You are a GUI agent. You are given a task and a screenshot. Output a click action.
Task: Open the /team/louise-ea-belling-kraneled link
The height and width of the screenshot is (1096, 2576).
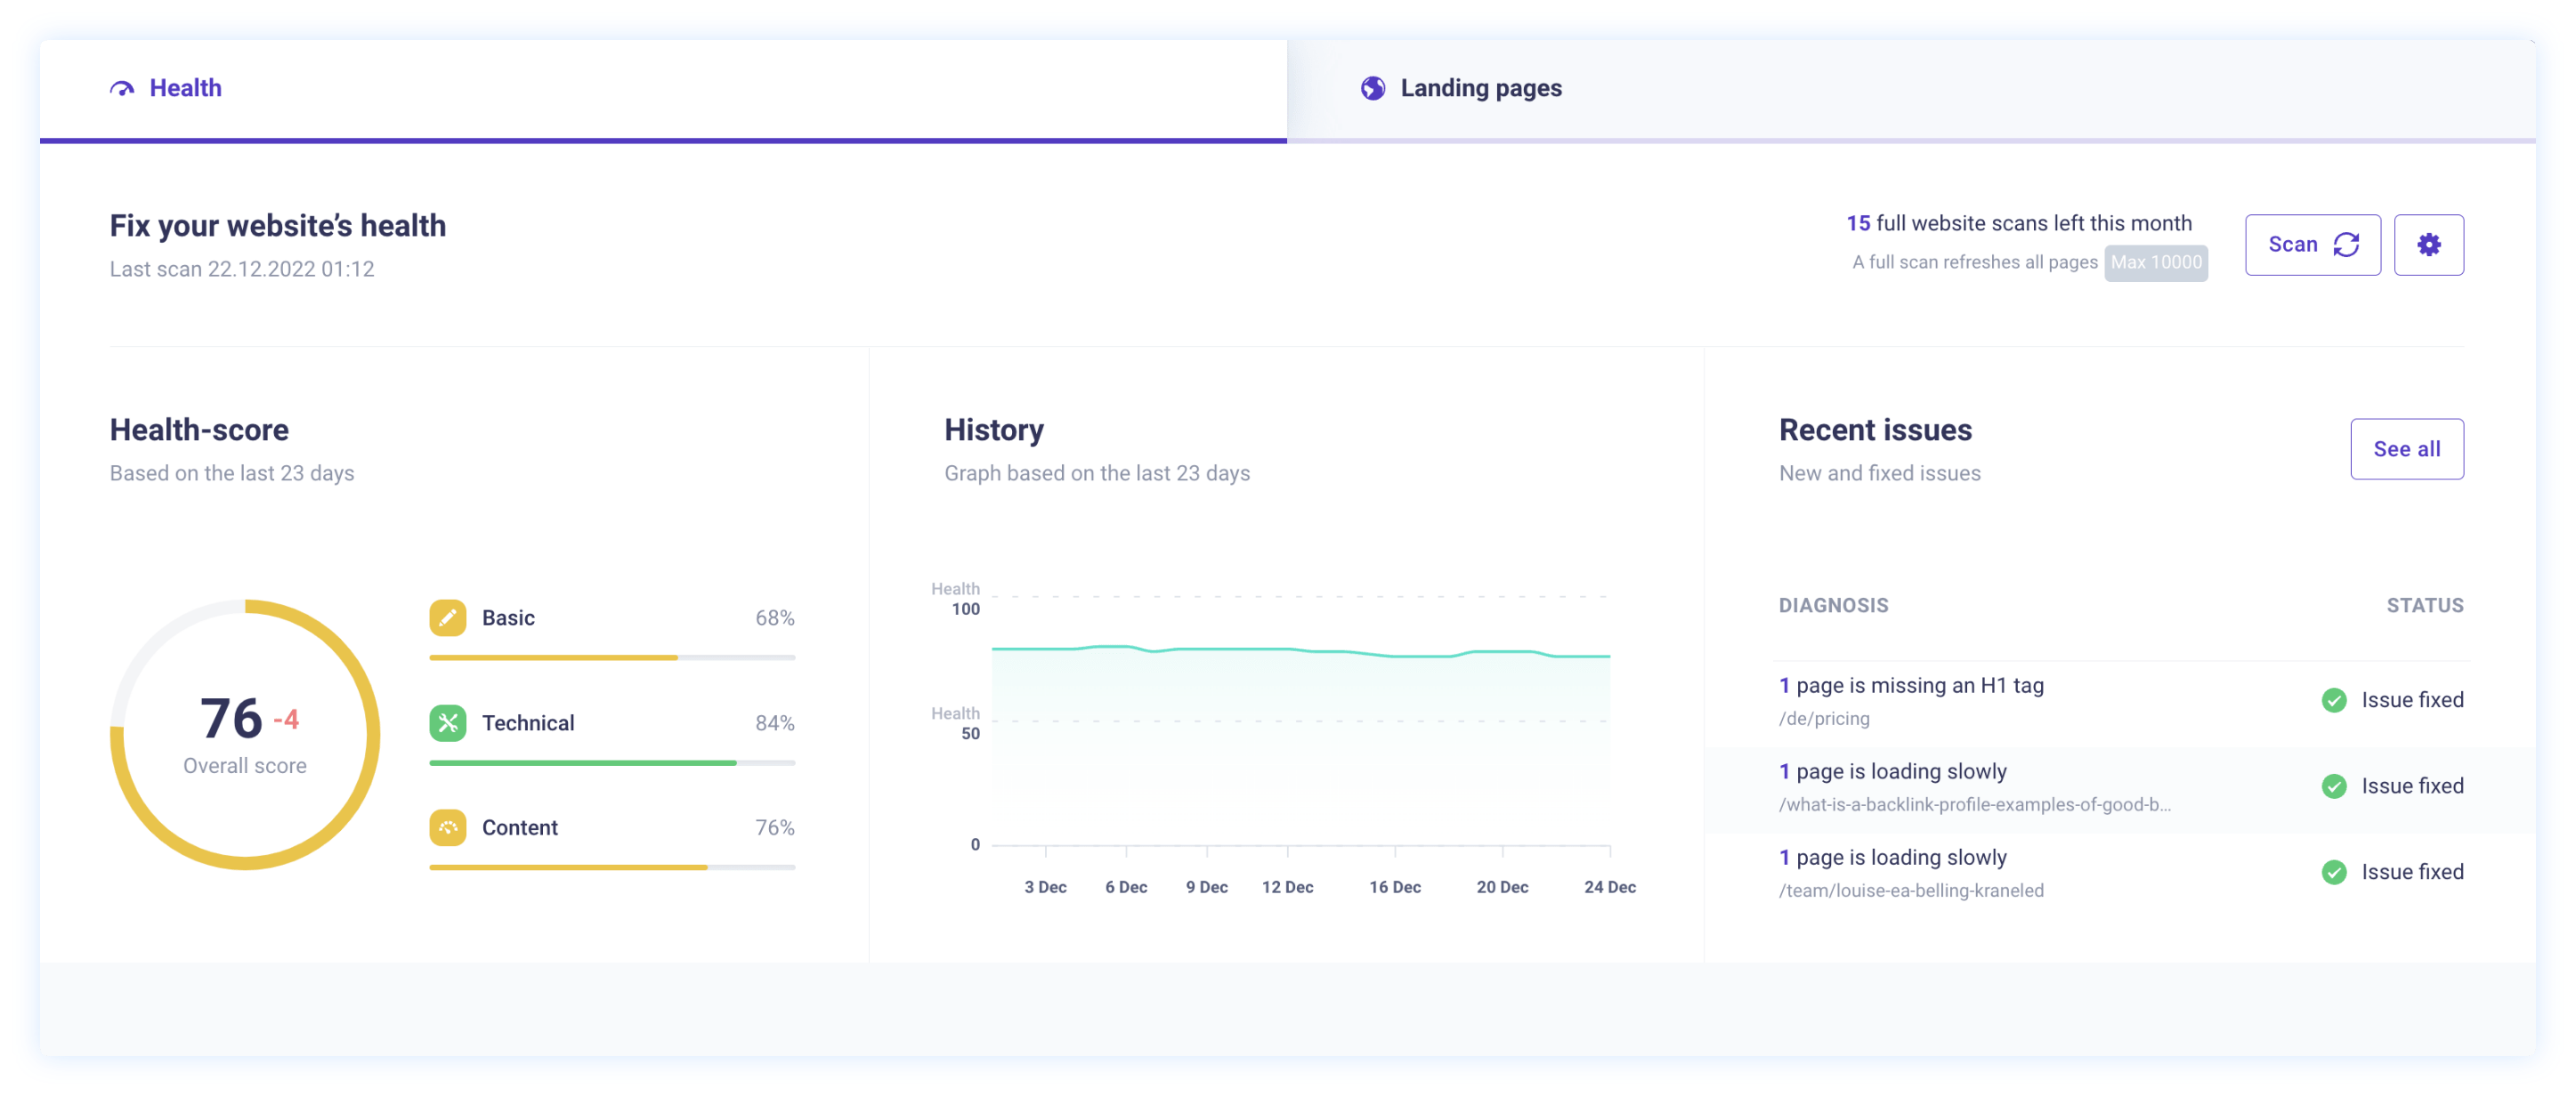1911,890
